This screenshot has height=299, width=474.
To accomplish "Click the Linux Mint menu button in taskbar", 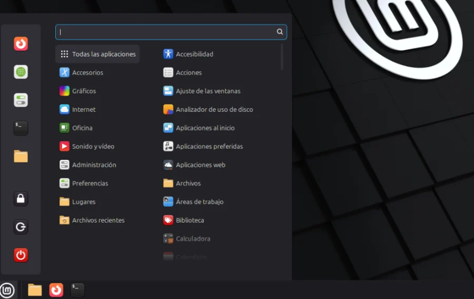I will (x=7, y=290).
